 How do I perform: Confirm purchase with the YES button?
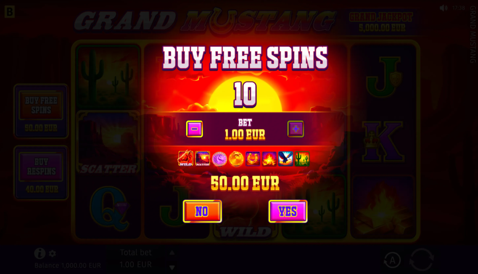pyautogui.click(x=288, y=211)
